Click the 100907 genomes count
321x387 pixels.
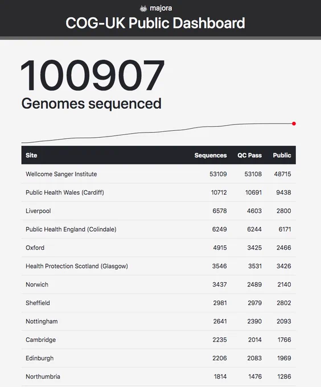coord(92,75)
